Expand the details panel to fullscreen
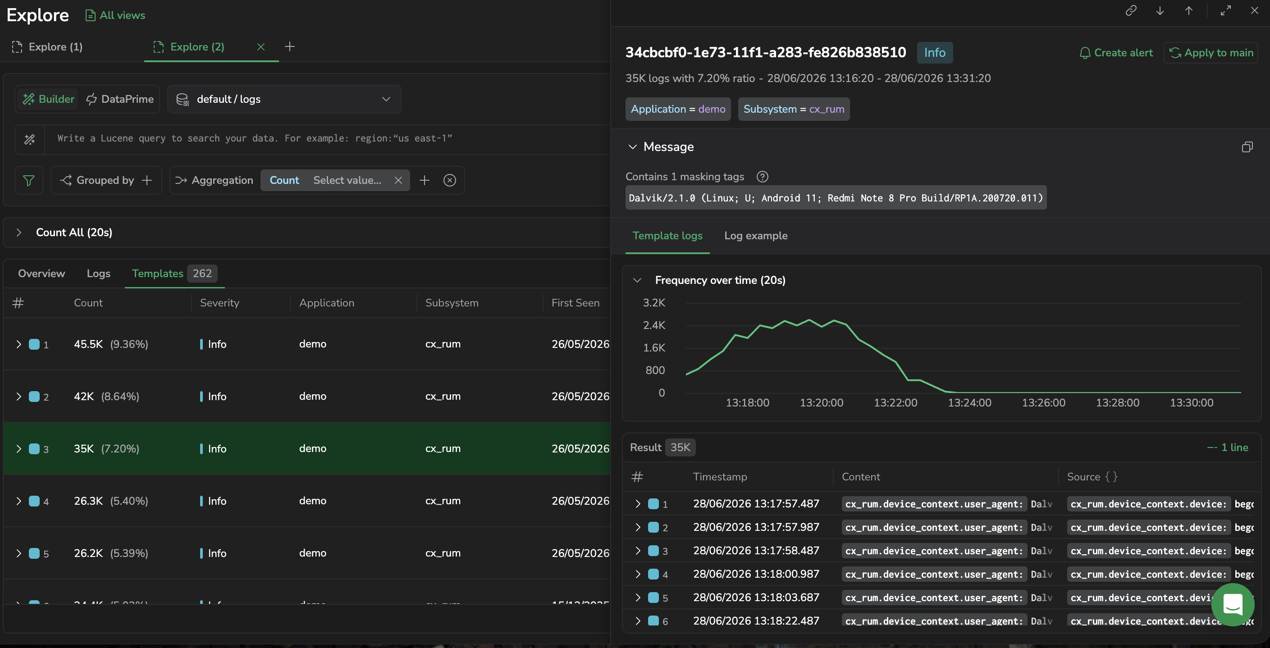This screenshot has height=648, width=1270. (1226, 11)
